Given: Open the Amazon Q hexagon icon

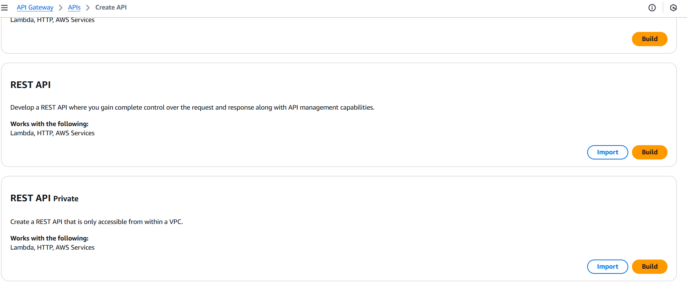Looking at the screenshot, I should [673, 8].
